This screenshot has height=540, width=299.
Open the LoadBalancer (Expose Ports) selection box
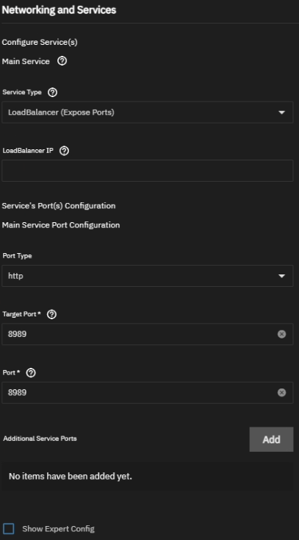(147, 113)
